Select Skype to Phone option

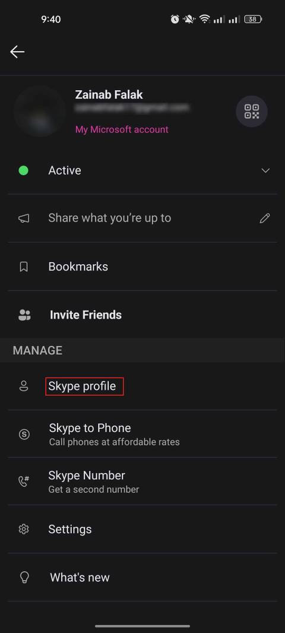[x=142, y=434]
